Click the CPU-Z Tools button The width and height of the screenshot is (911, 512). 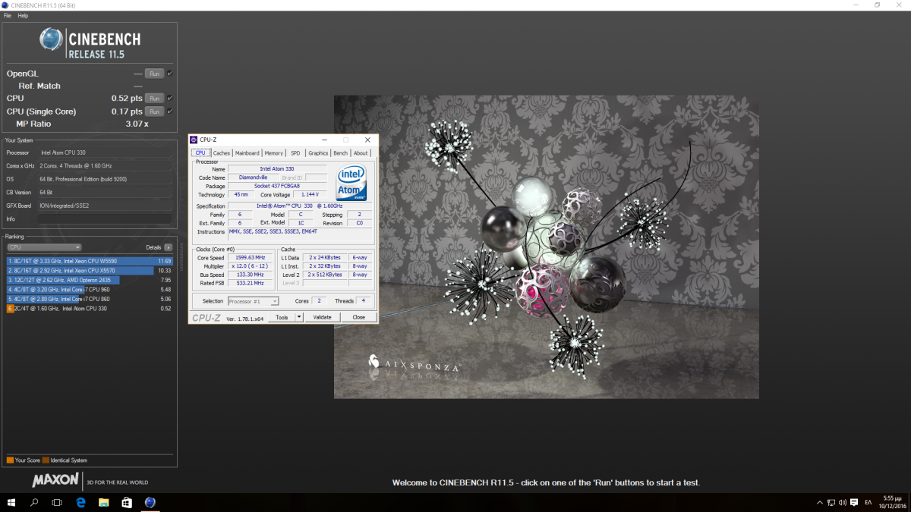282,317
